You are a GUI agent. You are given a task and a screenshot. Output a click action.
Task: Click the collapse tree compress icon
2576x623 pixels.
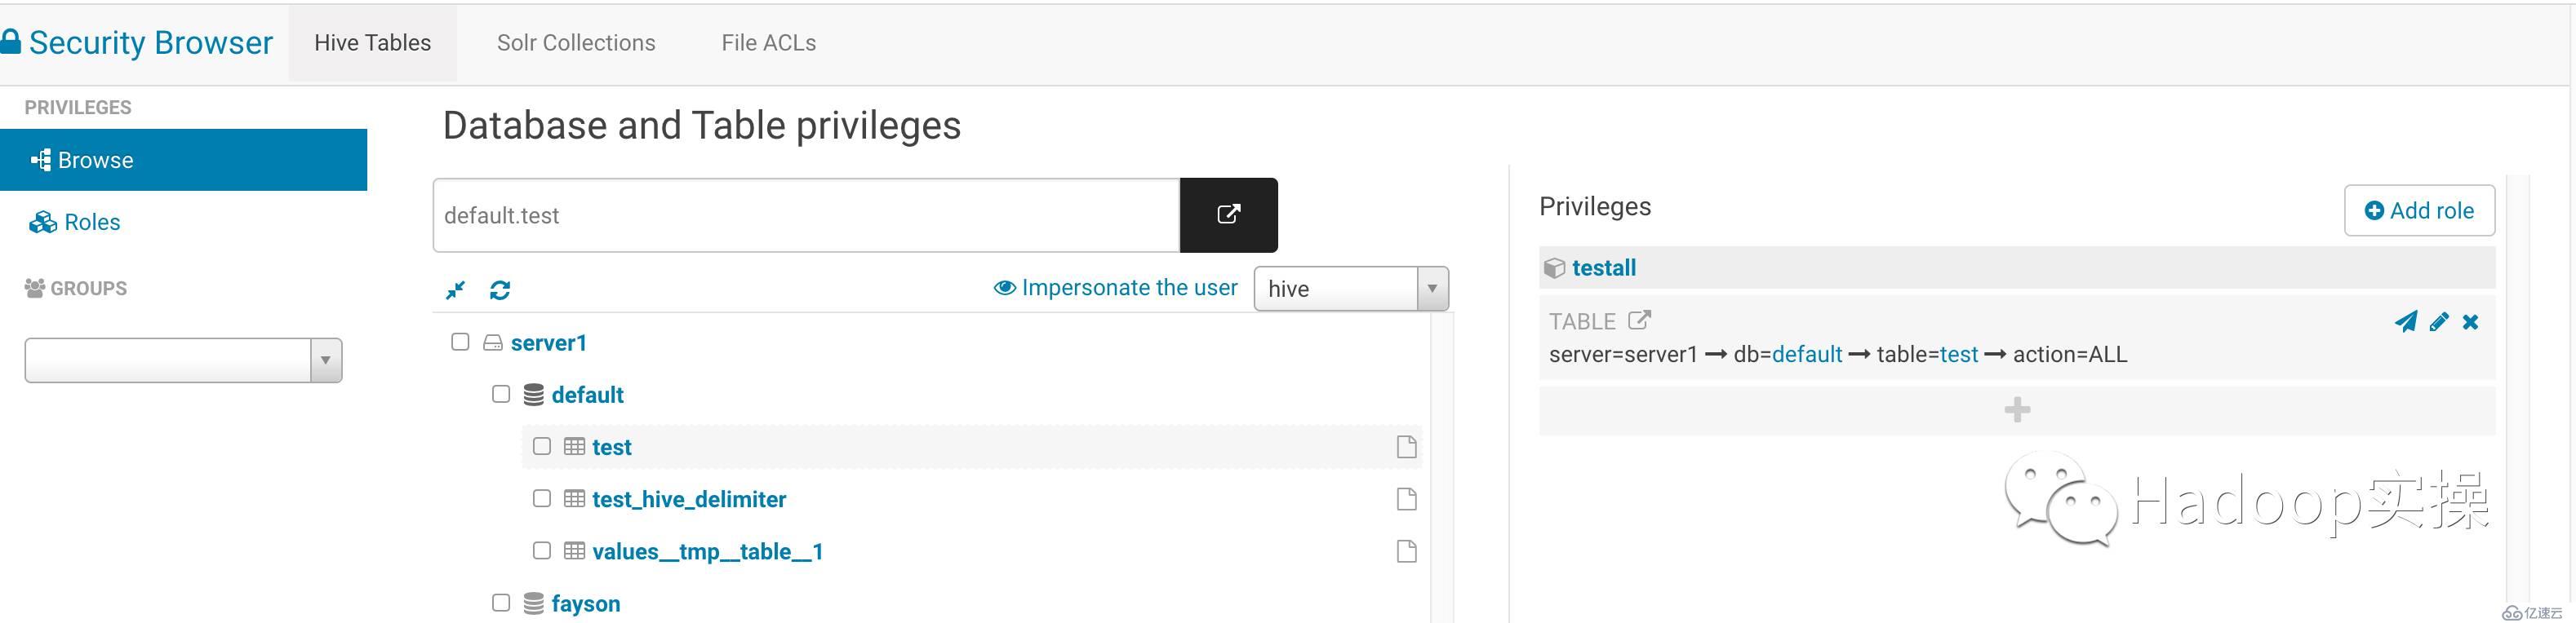[455, 289]
